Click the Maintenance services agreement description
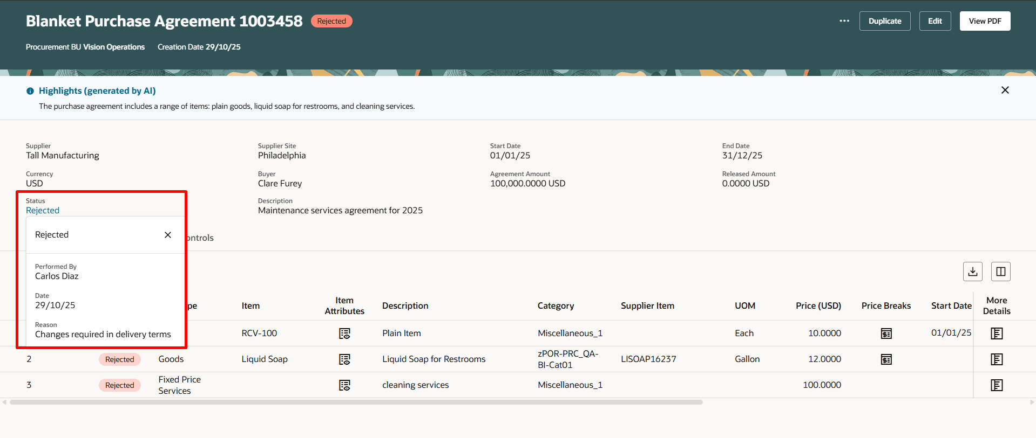 click(x=340, y=210)
